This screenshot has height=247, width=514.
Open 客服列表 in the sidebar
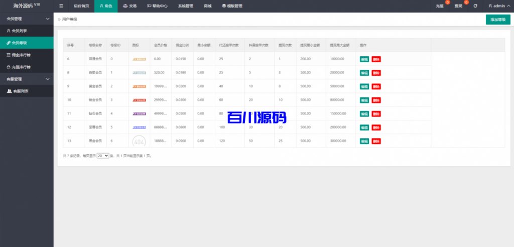27,91
